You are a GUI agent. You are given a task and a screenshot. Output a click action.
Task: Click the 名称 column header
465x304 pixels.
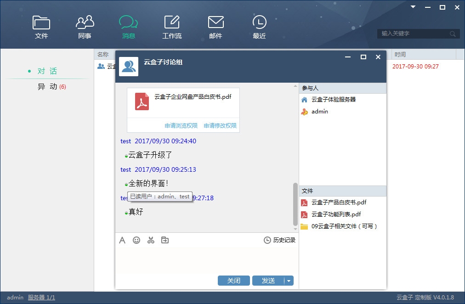[x=103, y=55]
